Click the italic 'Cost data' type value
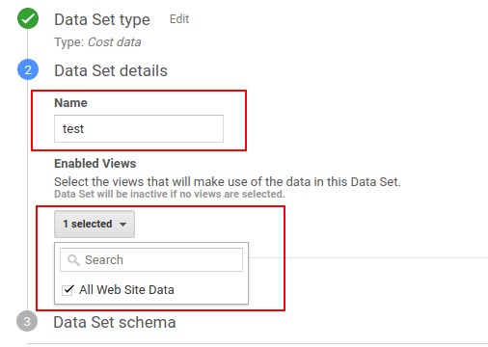The height and width of the screenshot is (347, 488). (115, 42)
